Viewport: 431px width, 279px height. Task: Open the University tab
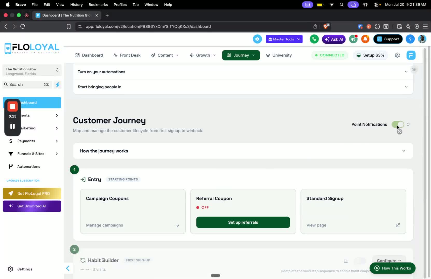point(279,55)
